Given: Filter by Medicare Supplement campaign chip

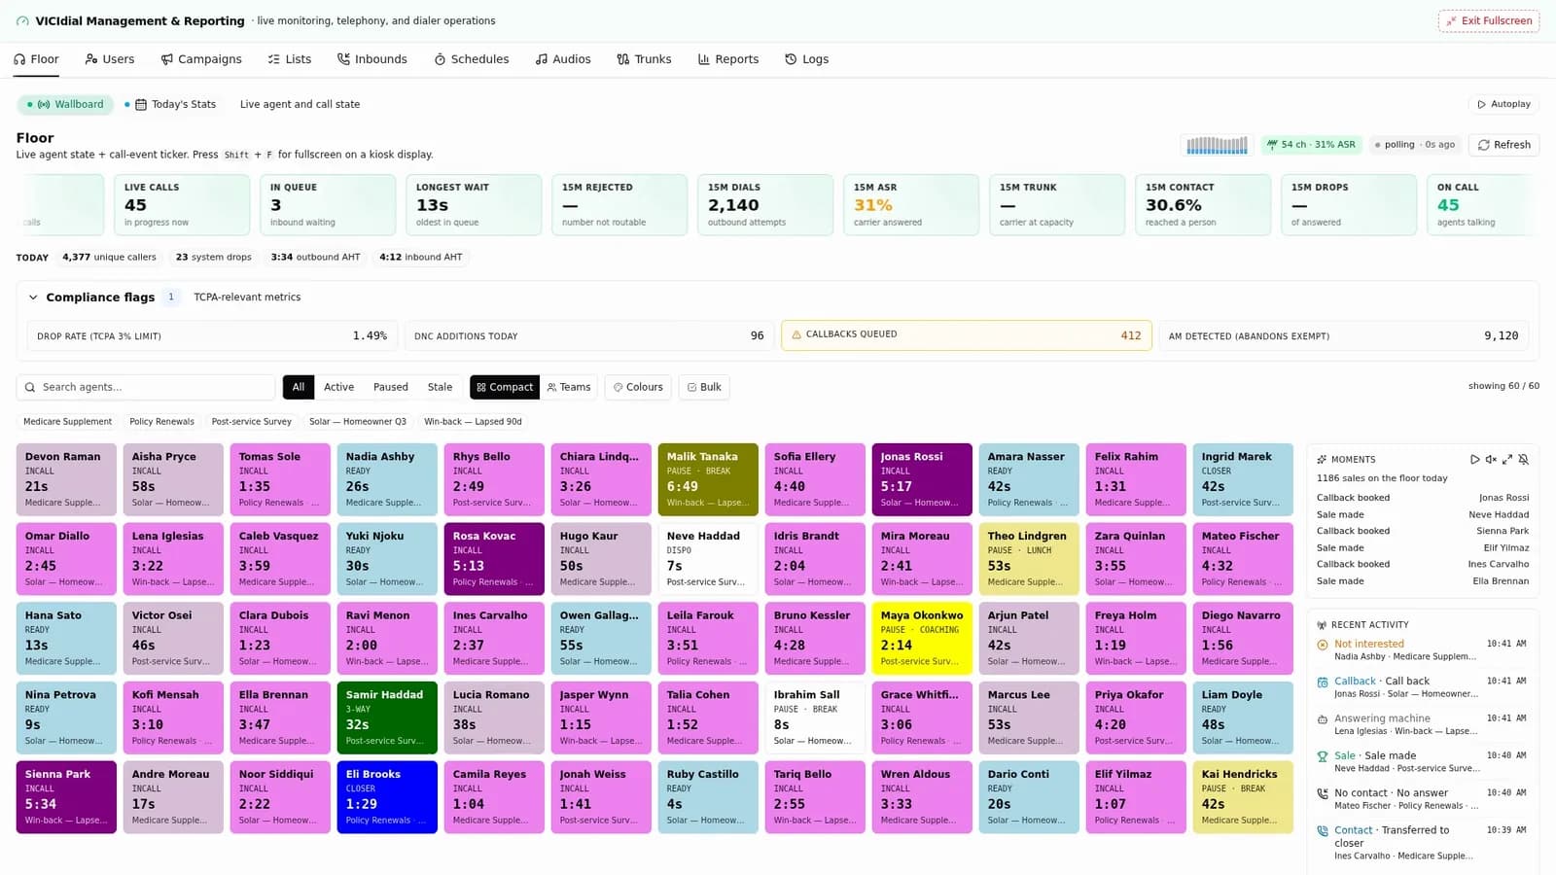Looking at the screenshot, I should click(67, 422).
